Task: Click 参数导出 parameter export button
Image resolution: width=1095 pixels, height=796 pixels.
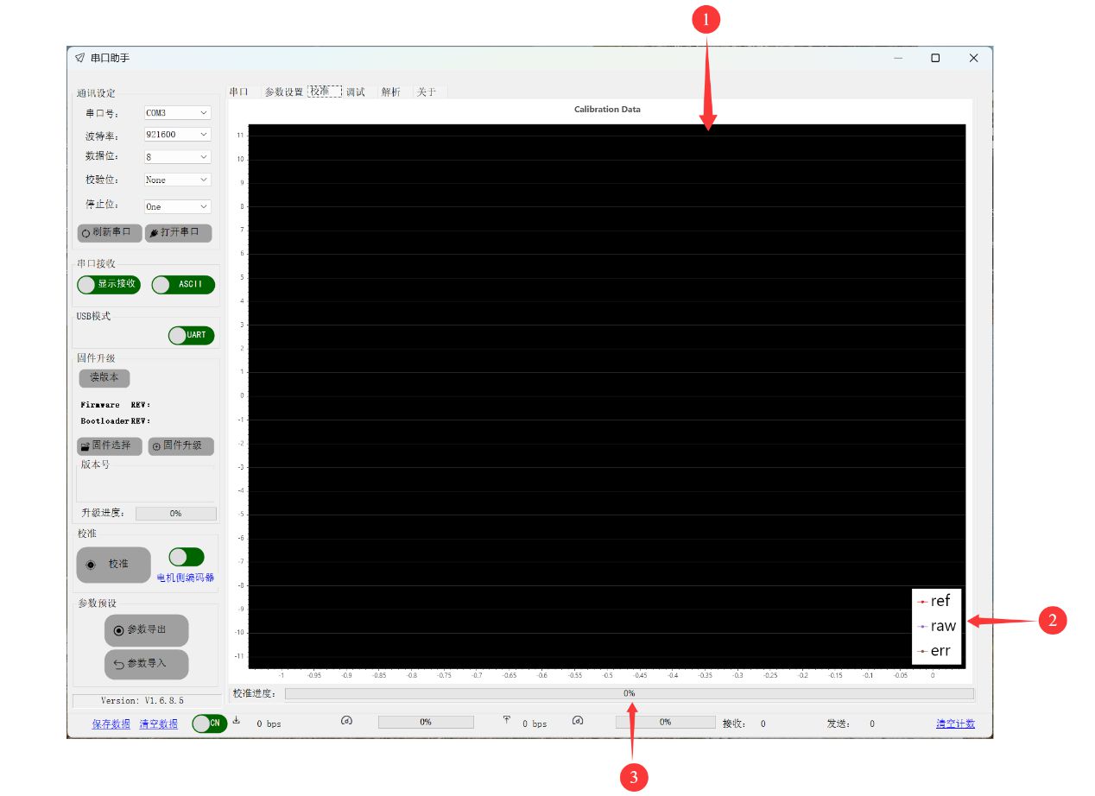Action: 146,630
